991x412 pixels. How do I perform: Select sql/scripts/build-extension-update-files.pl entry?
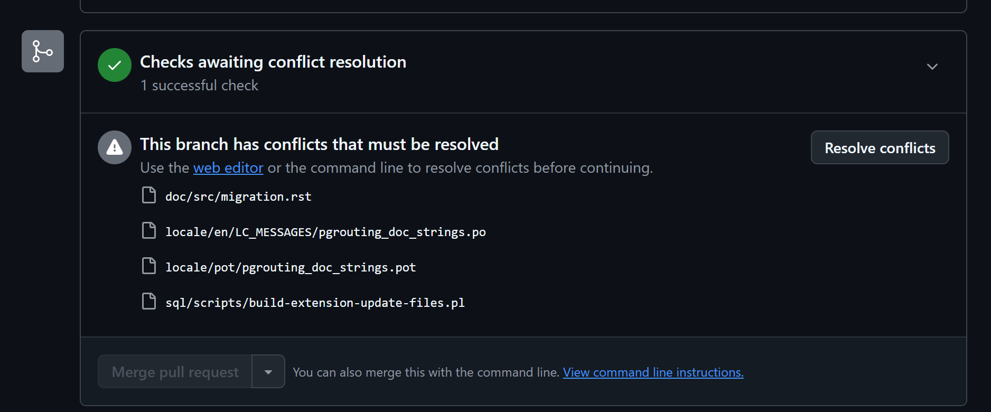(315, 303)
